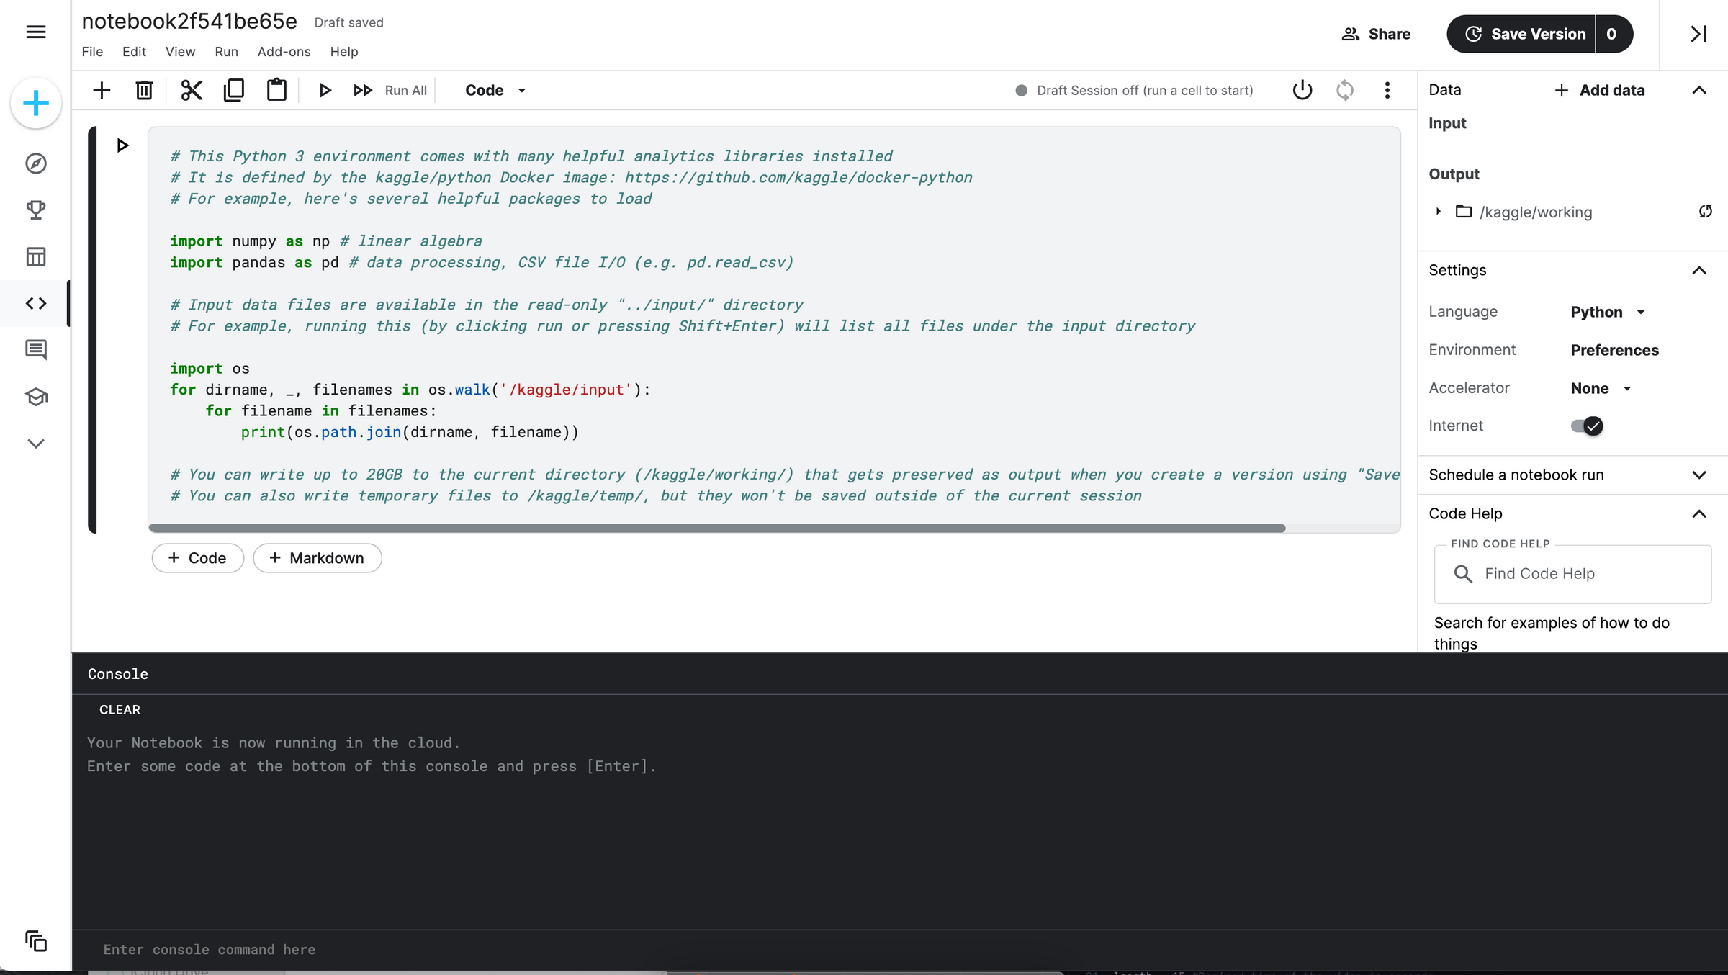The image size is (1728, 975).
Task: Toggle the Internet setting off
Action: click(1585, 426)
